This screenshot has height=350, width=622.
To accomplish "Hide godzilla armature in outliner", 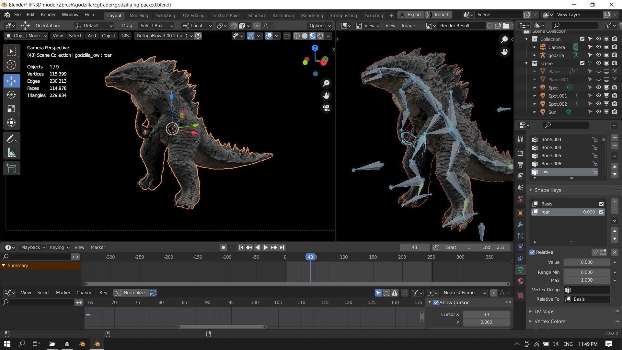I will 598,55.
